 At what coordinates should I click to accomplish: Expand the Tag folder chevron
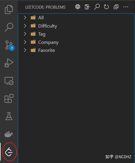coord(25,34)
